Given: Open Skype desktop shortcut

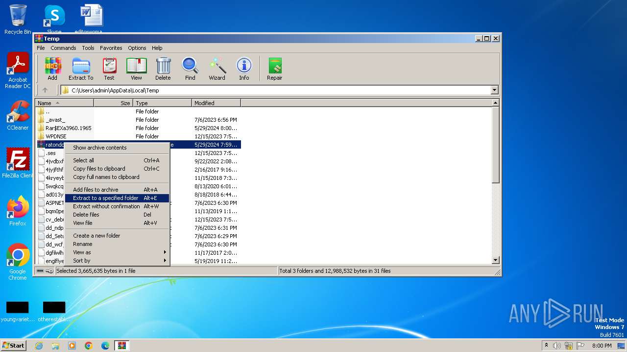Looking at the screenshot, I should [x=54, y=20].
